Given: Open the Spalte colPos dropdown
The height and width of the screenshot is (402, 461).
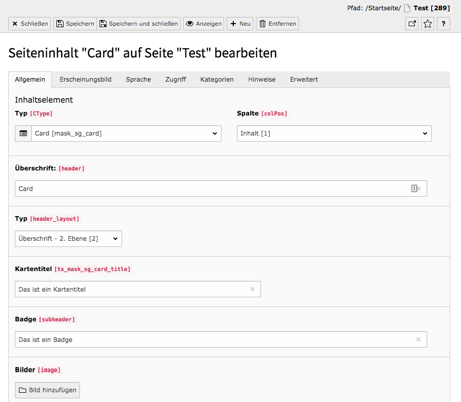Looking at the screenshot, I should pyautogui.click(x=334, y=133).
